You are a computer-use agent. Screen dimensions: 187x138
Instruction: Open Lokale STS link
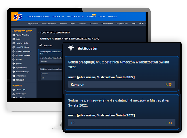(x=94, y=23)
